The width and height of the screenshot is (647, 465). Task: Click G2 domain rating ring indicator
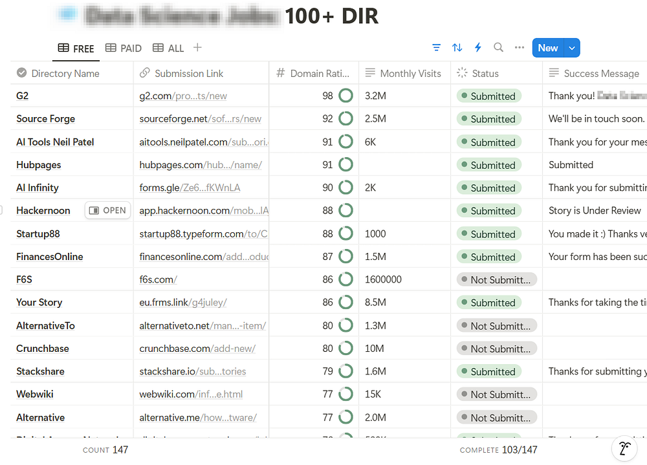345,96
